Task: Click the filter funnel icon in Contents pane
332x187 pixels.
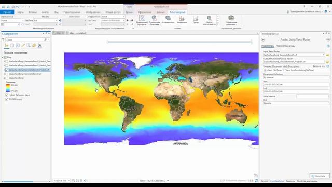Action: click(x=3, y=39)
